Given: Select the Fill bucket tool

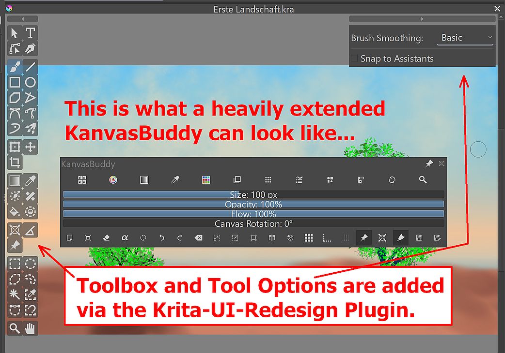Looking at the screenshot, I should click(x=15, y=212).
